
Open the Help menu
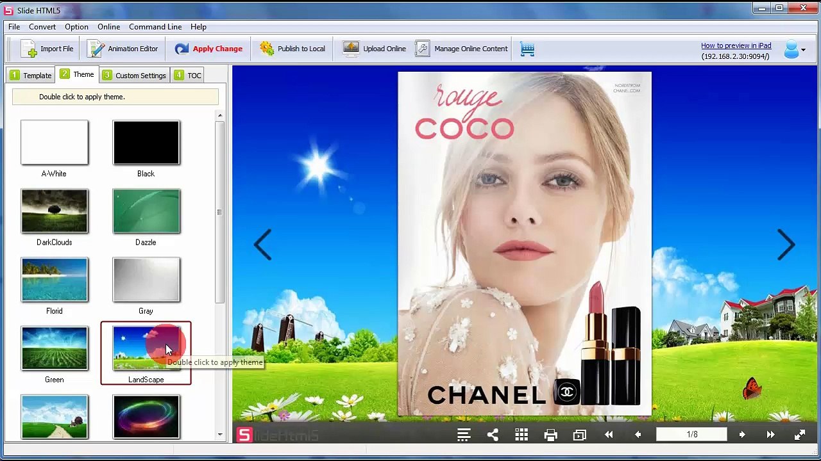[198, 27]
